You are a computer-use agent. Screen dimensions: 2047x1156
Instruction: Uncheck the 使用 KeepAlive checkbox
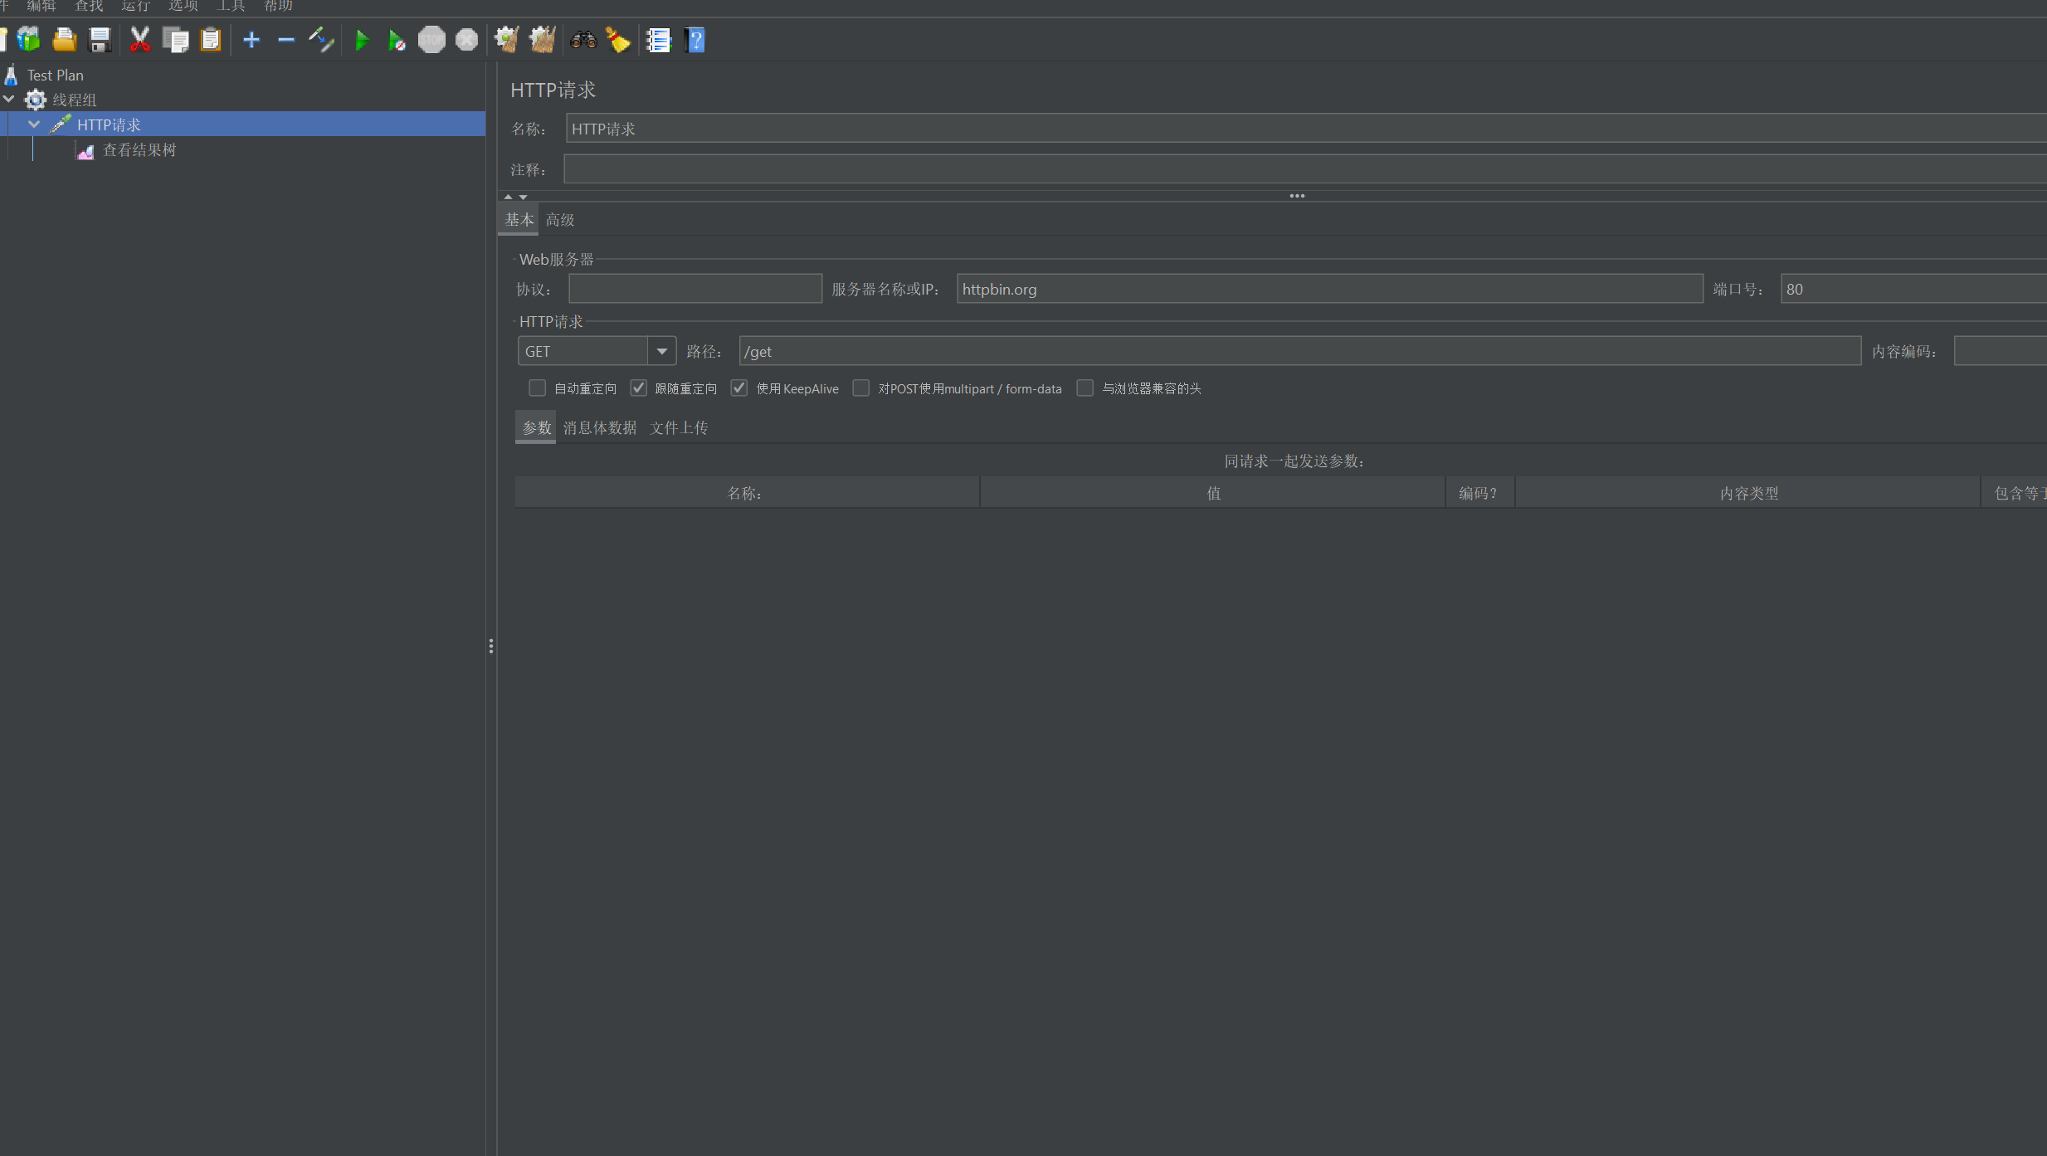coord(738,388)
